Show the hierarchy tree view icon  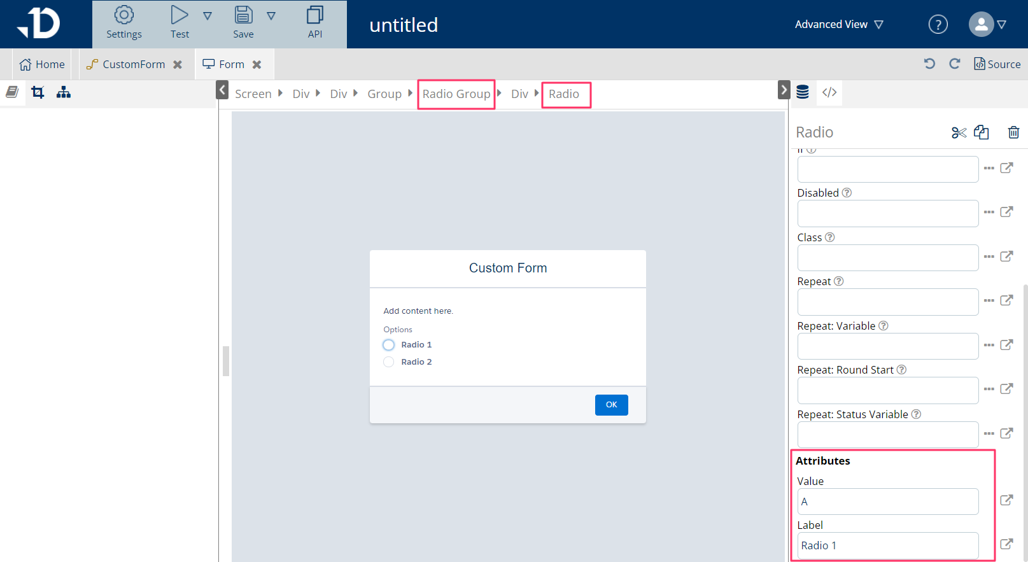64,92
